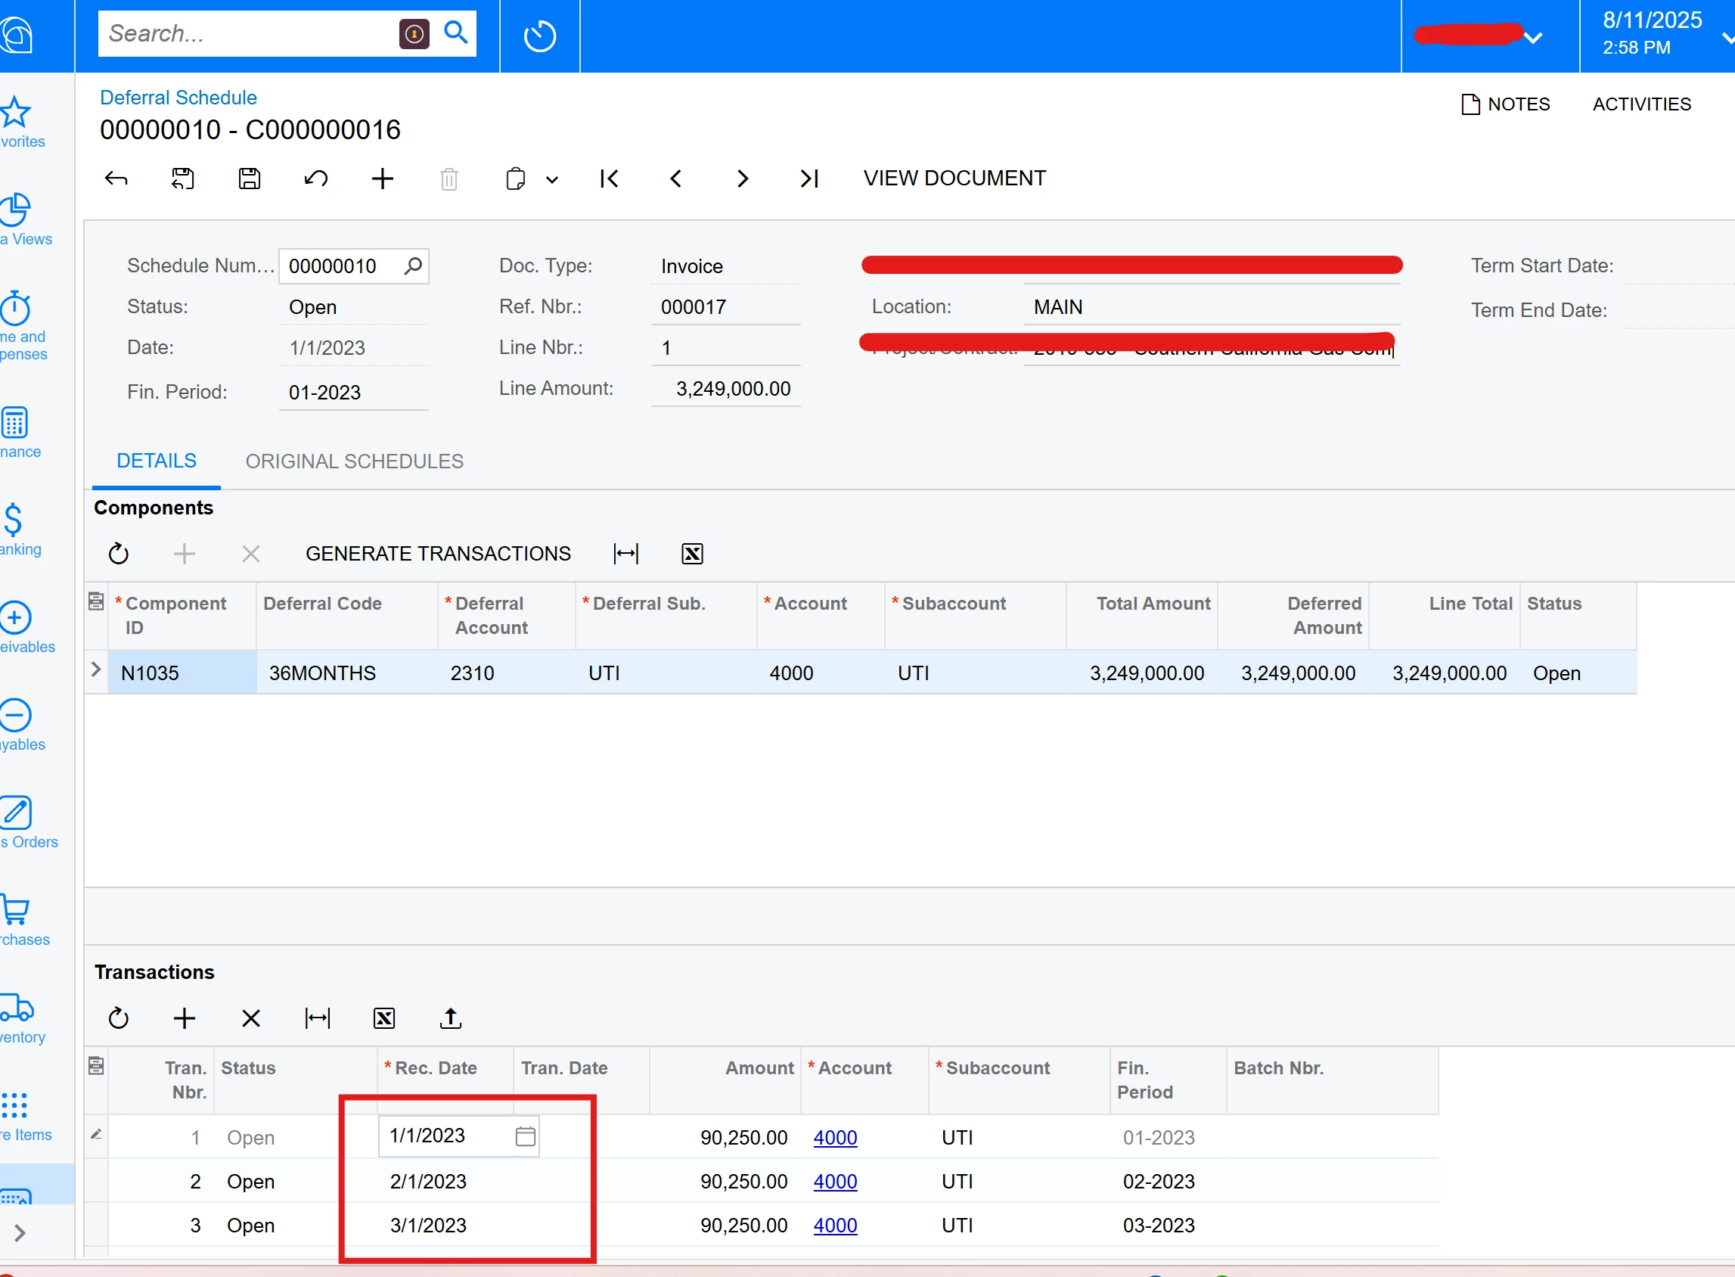Image resolution: width=1735 pixels, height=1277 pixels.
Task: Open account 4000 link in row 2
Action: tap(835, 1181)
